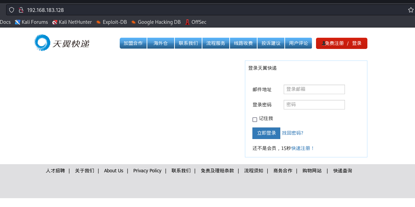
Task: Open the 海外仓 navigation tab
Action: tap(161, 43)
